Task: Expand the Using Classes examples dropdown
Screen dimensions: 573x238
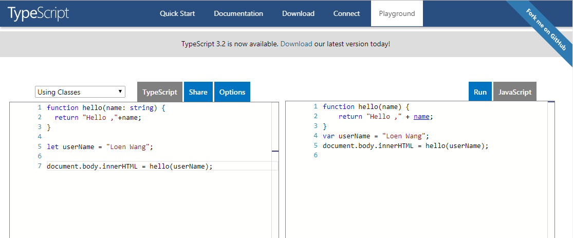Action: point(80,92)
